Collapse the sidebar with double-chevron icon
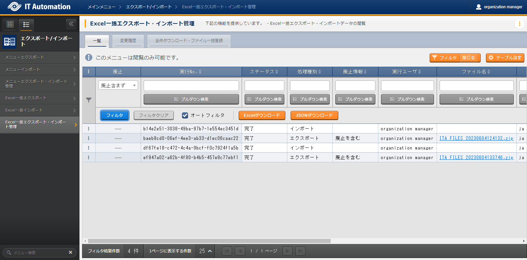The width and height of the screenshot is (527, 260). (71, 24)
